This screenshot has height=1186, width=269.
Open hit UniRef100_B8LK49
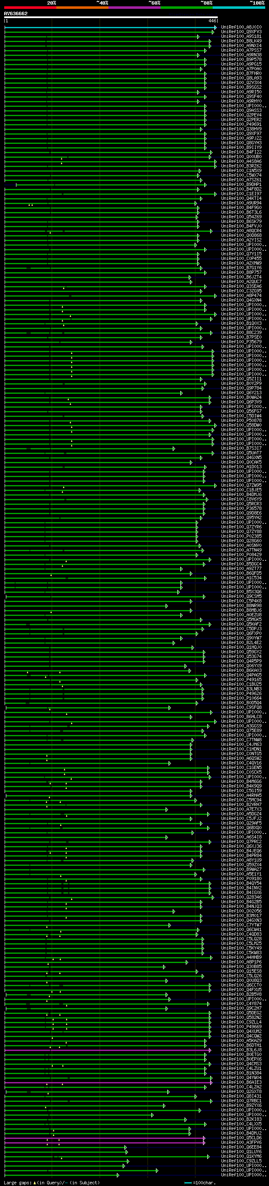click(241, 41)
